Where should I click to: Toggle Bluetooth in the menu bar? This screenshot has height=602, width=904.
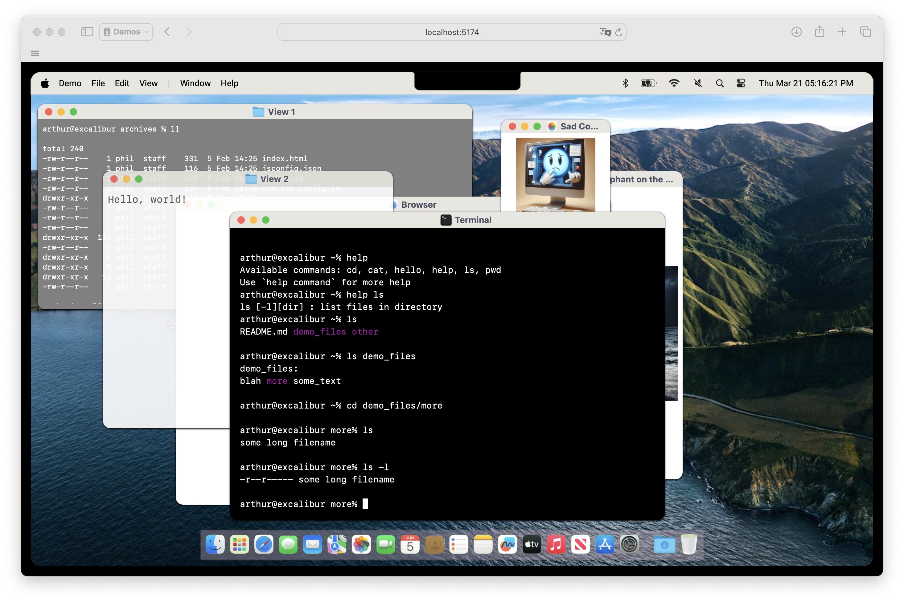[625, 83]
